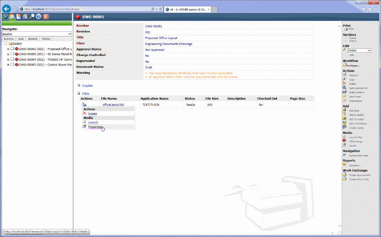Click the officeLayout.txt row actions icon
Screen dimensions: 381x237
pyautogui.click(x=84, y=105)
